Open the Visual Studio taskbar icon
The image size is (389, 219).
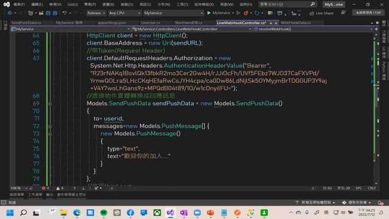pyautogui.click(x=170, y=212)
